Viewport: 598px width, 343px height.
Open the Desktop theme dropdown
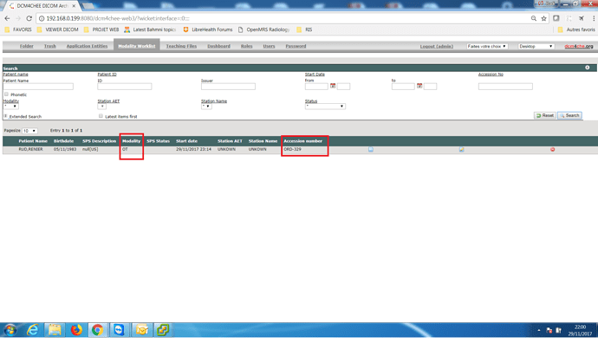(536, 46)
